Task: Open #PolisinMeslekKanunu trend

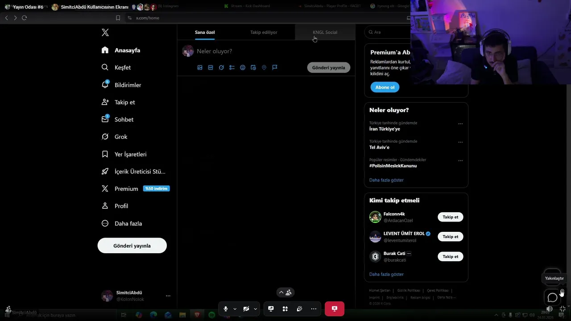Action: (x=393, y=166)
